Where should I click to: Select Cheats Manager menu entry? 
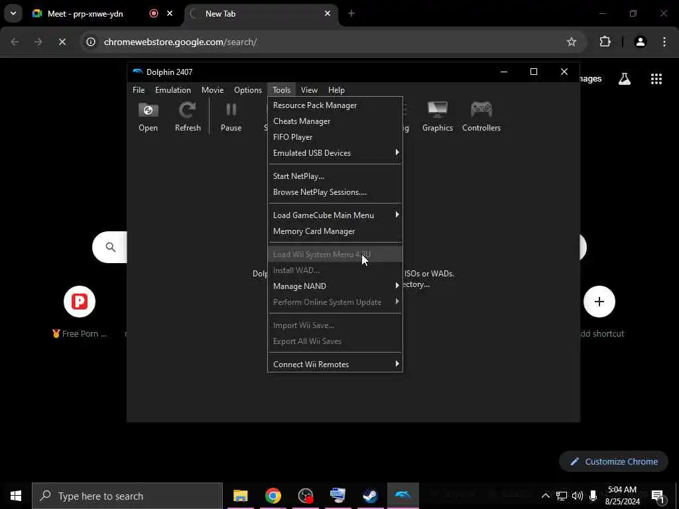pos(335,121)
